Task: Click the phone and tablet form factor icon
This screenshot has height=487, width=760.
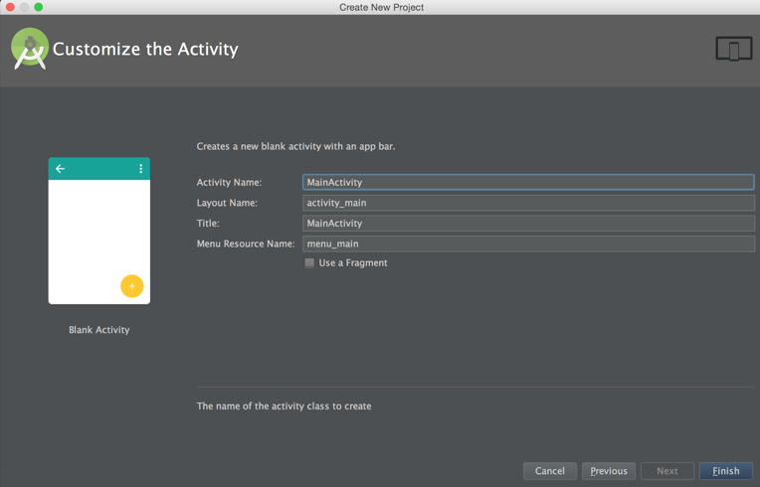Action: pyautogui.click(x=734, y=49)
